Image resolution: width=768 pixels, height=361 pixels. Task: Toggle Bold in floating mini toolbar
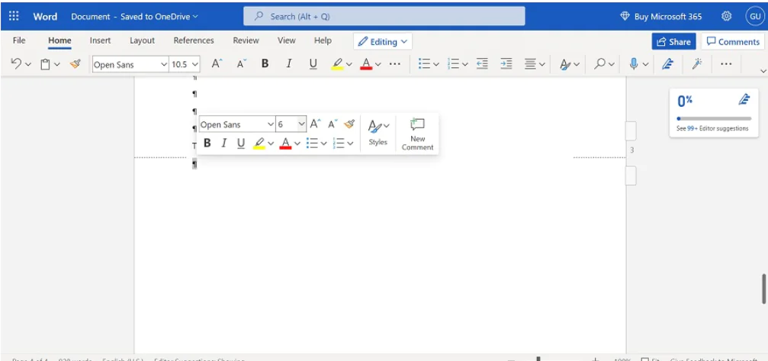(207, 143)
